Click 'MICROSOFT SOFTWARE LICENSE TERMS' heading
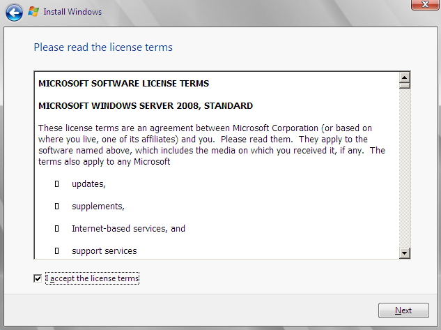The image size is (441, 330). (x=124, y=83)
